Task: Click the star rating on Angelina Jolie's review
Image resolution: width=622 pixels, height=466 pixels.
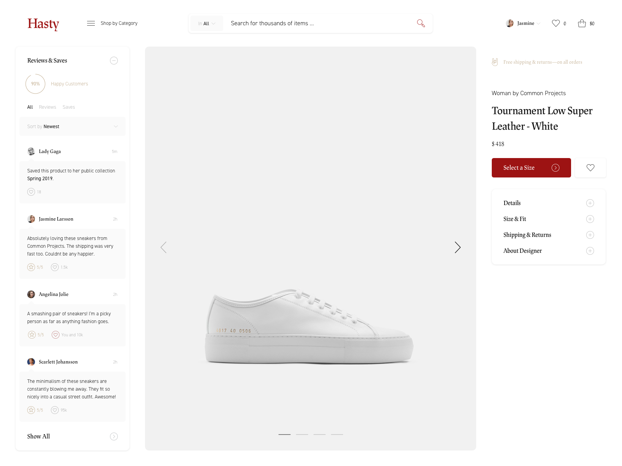Action: [x=31, y=334]
